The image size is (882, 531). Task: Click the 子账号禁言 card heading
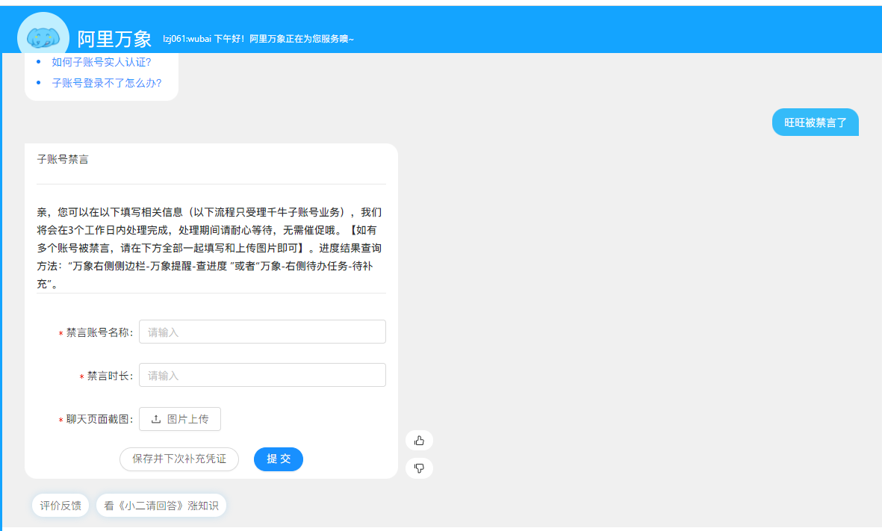click(x=63, y=159)
